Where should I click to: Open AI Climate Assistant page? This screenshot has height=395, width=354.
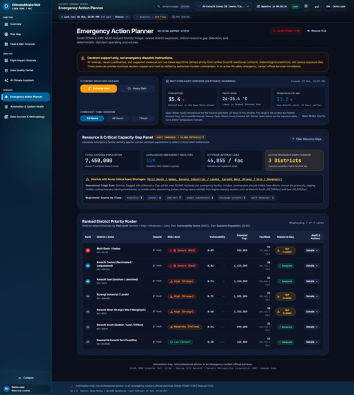[25, 81]
